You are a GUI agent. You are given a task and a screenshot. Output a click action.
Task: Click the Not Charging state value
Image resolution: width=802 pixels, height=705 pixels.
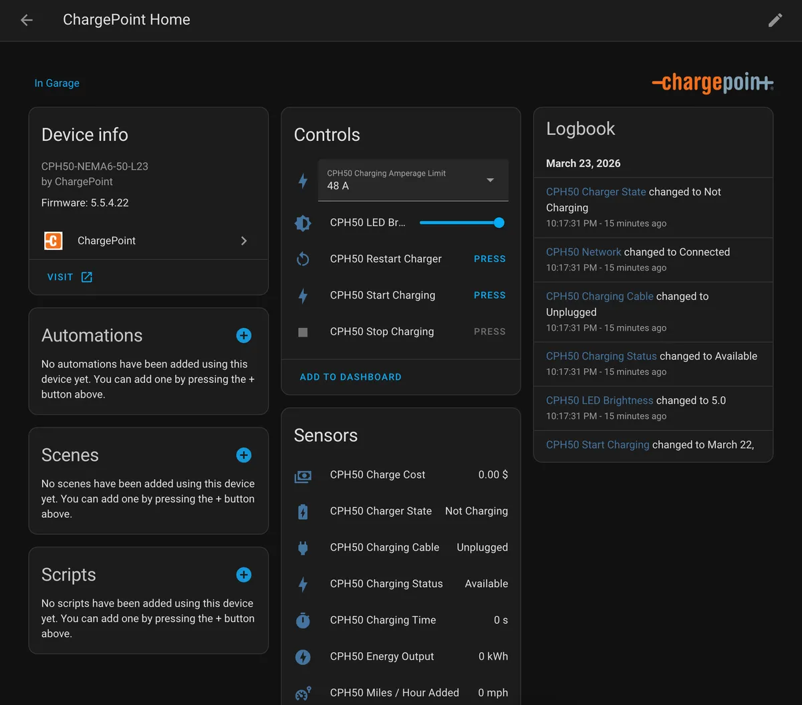click(477, 511)
